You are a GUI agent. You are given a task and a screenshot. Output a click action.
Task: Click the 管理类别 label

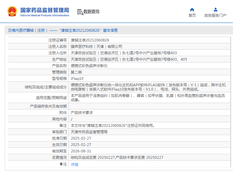(x=59, y=72)
